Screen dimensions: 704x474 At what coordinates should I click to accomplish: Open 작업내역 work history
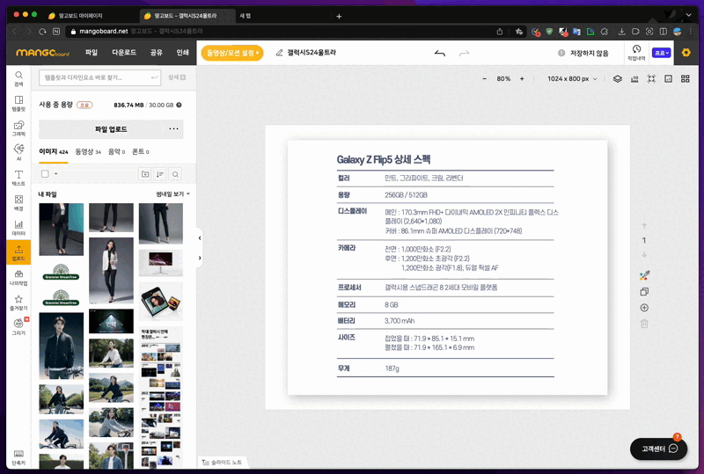(636, 53)
